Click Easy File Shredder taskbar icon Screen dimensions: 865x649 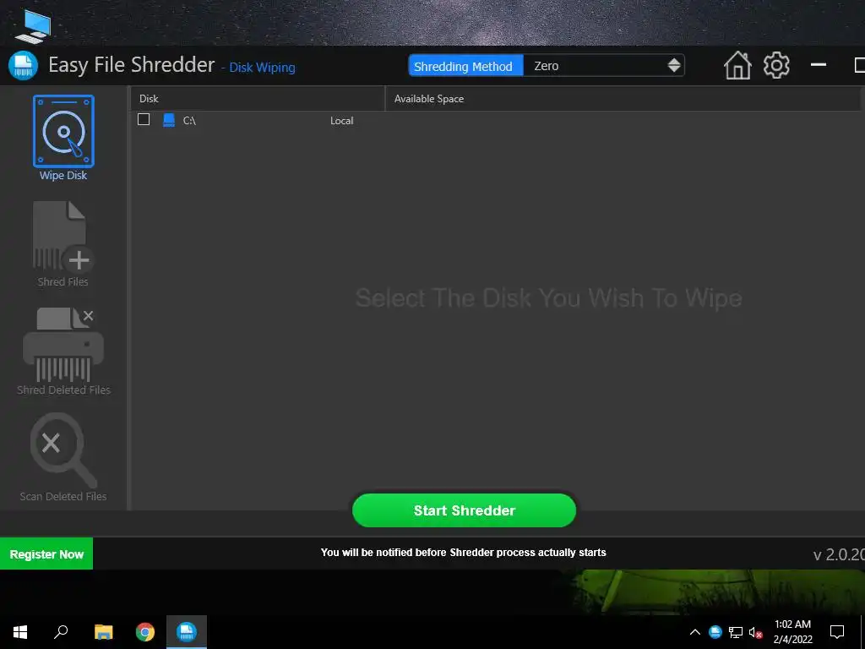[x=187, y=632]
